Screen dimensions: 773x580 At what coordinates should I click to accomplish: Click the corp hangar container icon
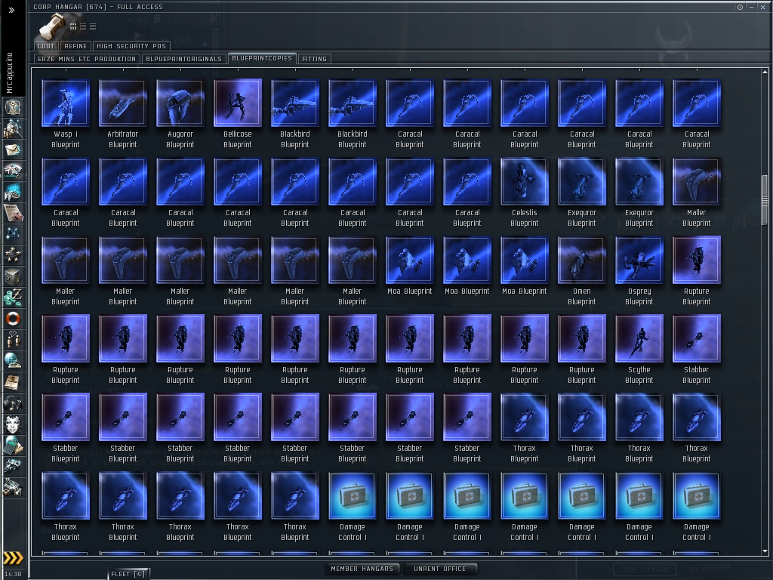click(x=52, y=26)
